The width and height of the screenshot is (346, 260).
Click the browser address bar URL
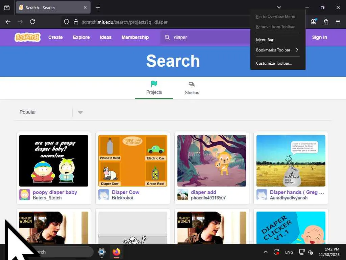pyautogui.click(x=125, y=22)
